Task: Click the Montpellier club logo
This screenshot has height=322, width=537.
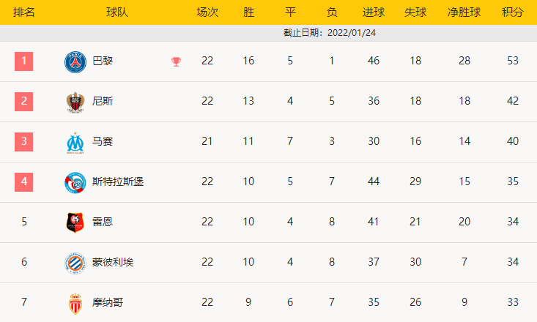Action: click(x=75, y=262)
